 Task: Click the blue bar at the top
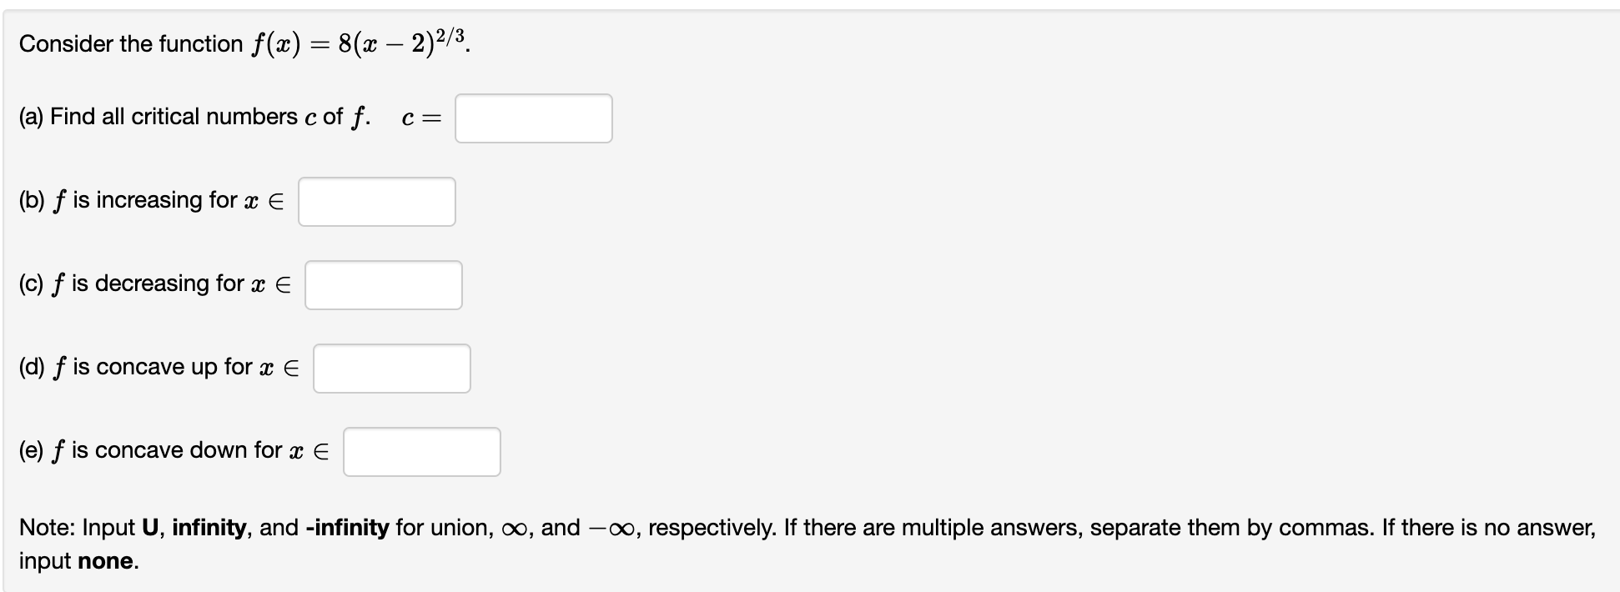pos(810,7)
